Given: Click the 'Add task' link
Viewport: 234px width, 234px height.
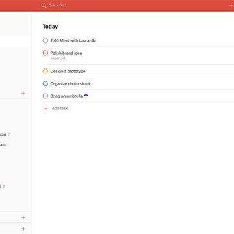Looking at the screenshot, I should click(60, 108).
